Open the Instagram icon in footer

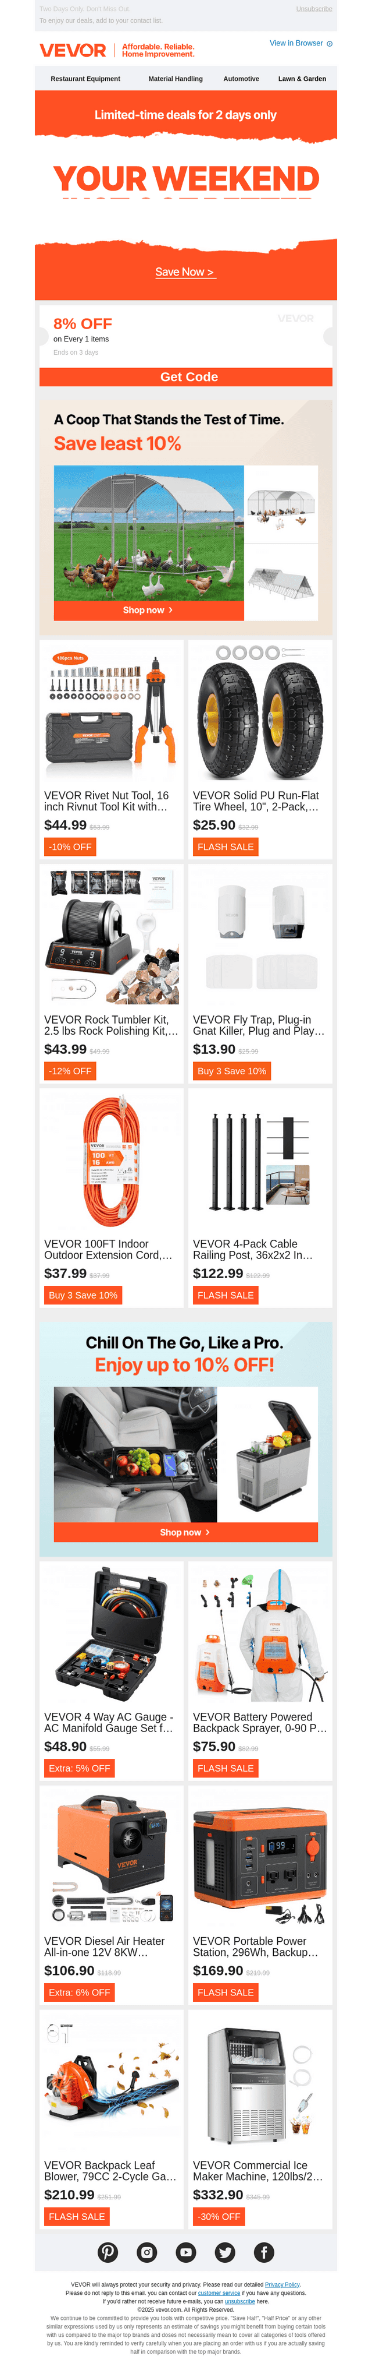click(x=146, y=2252)
